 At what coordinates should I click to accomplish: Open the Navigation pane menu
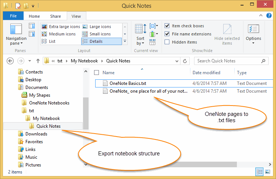tap(16, 34)
